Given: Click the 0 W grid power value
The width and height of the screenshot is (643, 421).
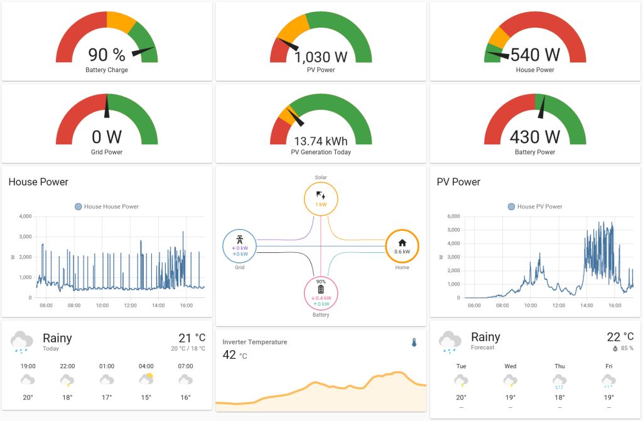Looking at the screenshot, I should [x=107, y=137].
